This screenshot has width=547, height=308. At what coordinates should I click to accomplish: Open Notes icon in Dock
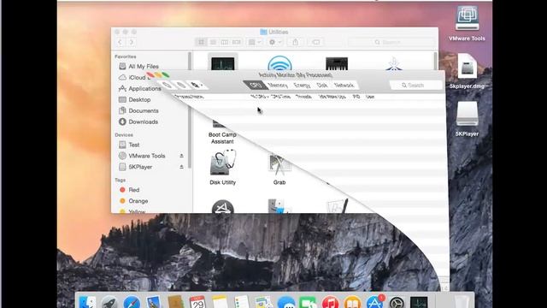pyautogui.click(x=220, y=302)
